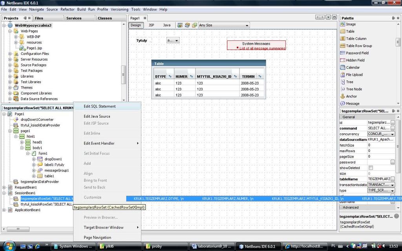This screenshot has width=402, height=251.
Task: Open the Refactor menu
Action: (68, 9)
